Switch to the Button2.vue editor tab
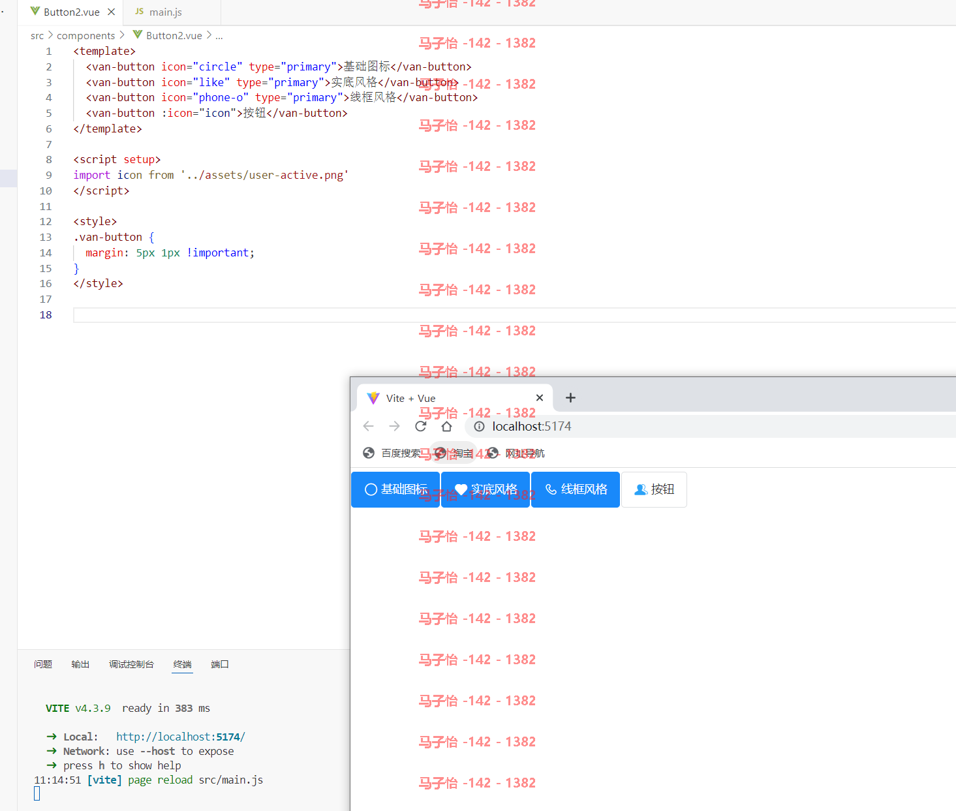This screenshot has width=956, height=811. [72, 12]
